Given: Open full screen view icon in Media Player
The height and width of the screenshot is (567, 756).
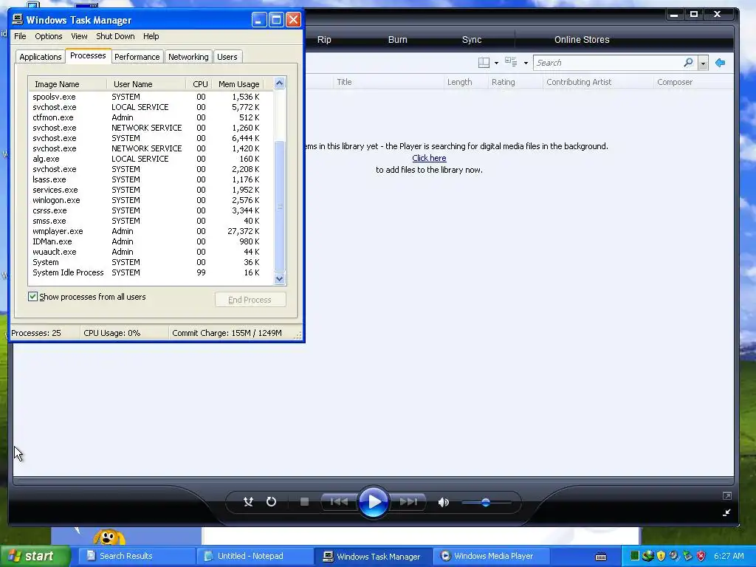Looking at the screenshot, I should point(726,495).
